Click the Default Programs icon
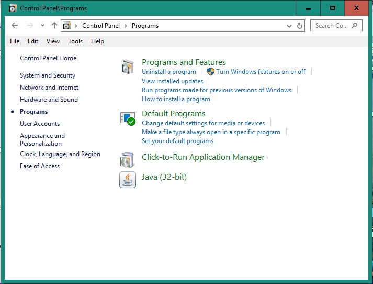 click(128, 118)
